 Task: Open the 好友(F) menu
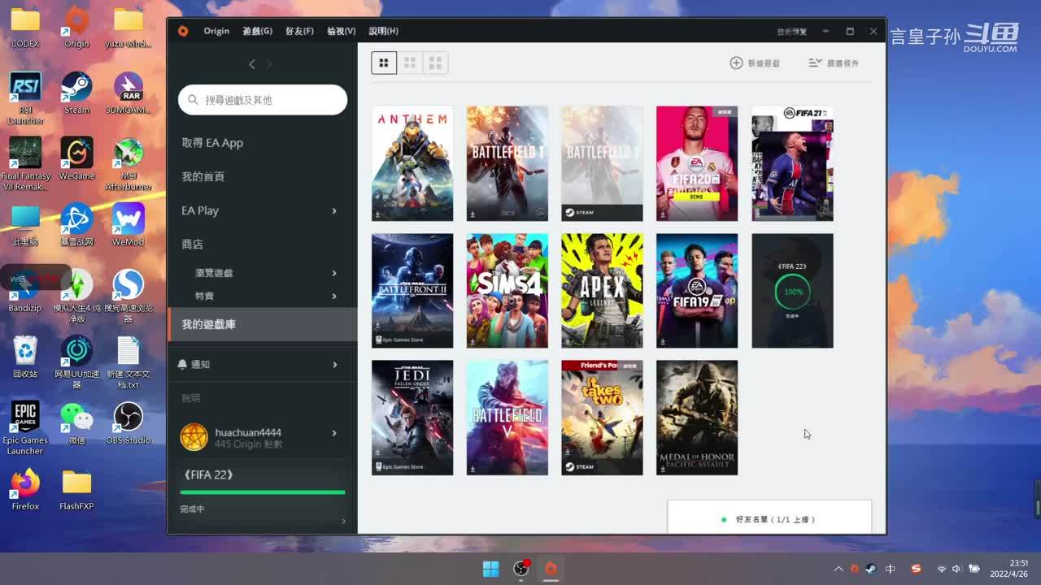[x=299, y=31]
